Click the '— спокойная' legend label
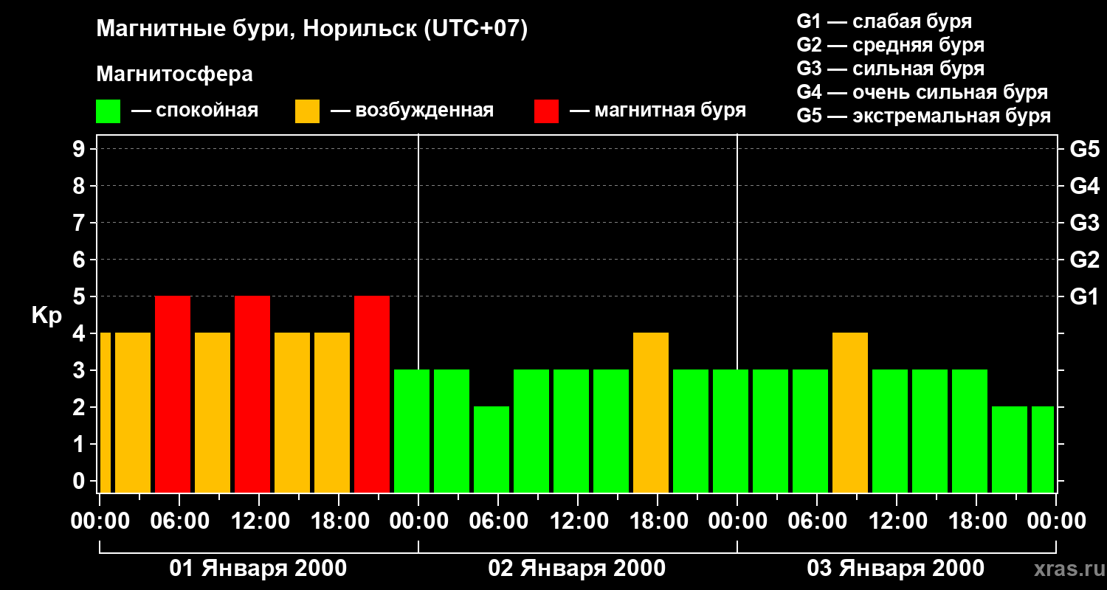Viewport: 1107px width, 590px height. [x=194, y=111]
